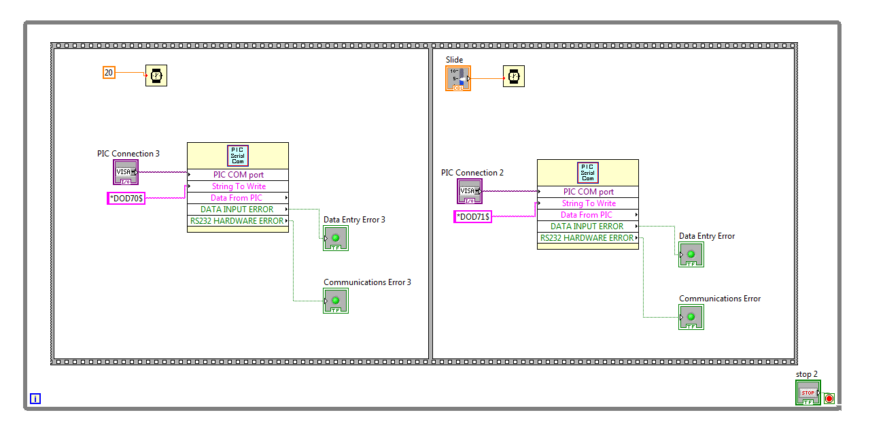Select the Slide control terminal
This screenshot has height=434, width=885.
[458, 76]
